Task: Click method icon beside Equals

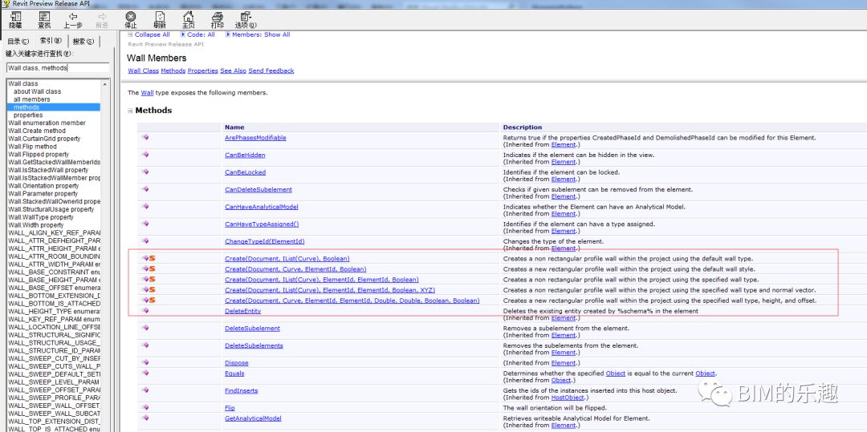Action: tap(145, 373)
